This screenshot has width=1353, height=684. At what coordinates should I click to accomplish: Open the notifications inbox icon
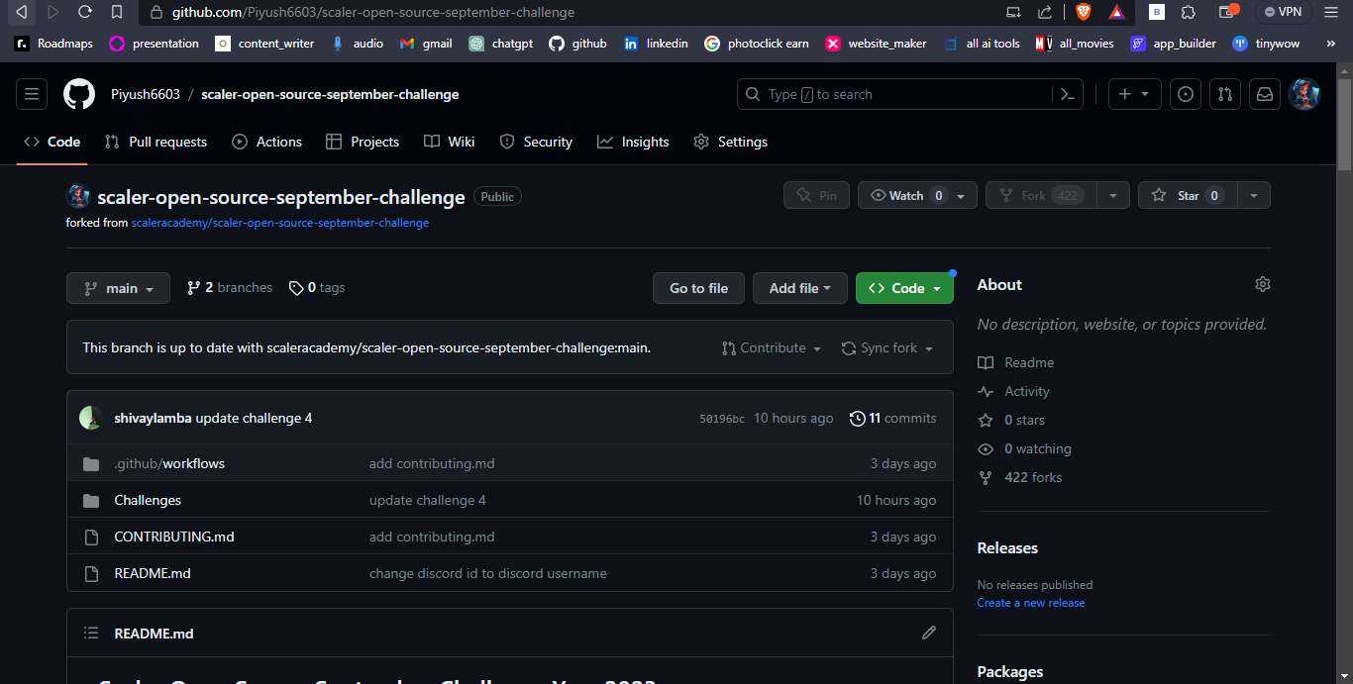(x=1265, y=94)
